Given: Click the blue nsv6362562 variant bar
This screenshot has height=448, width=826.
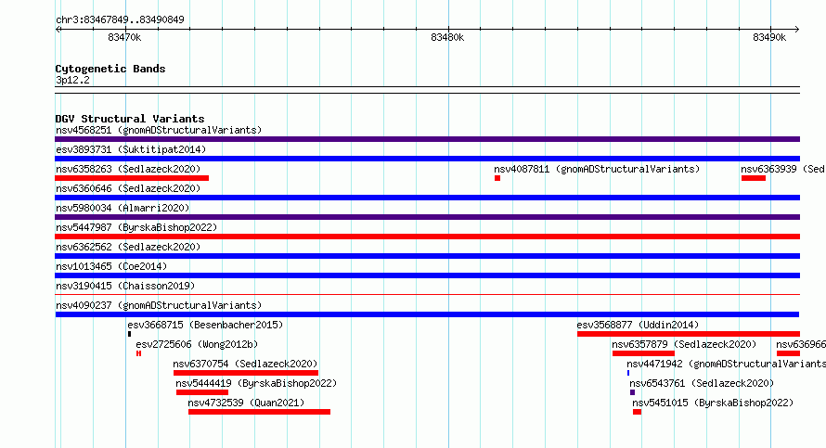Looking at the screenshot, I should [427, 256].
